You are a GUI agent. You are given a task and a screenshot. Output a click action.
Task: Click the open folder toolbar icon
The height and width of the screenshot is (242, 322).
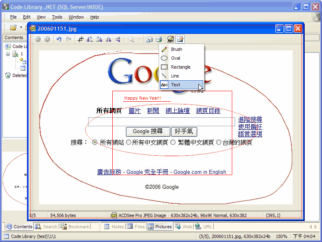(13, 27)
